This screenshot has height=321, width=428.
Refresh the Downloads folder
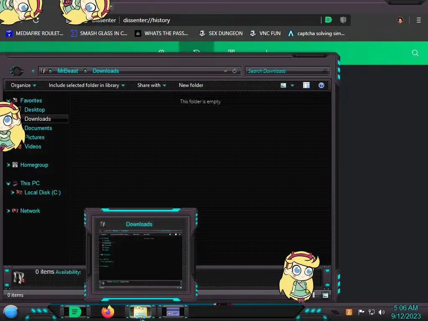pyautogui.click(x=234, y=71)
